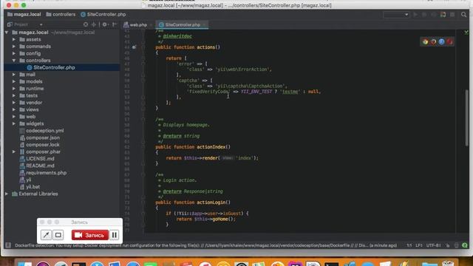Image resolution: width=473 pixels, height=266 pixels.
Task: Click the rectangle tool in the recorder window
Action: pos(58,235)
